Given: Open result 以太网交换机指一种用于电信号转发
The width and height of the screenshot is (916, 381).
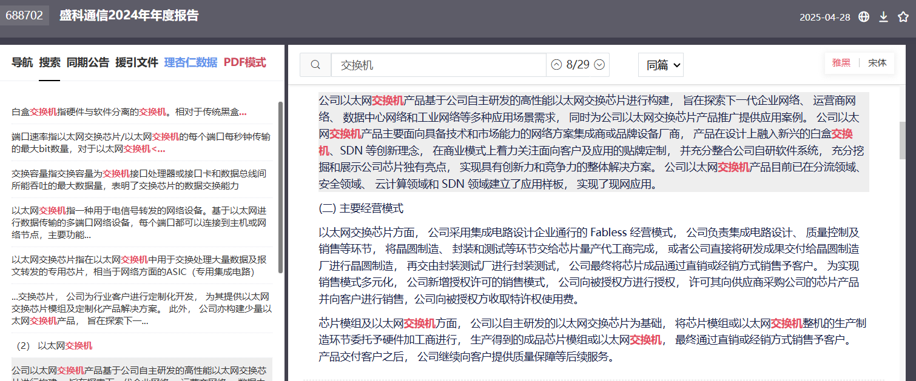Looking at the screenshot, I should coord(141,222).
